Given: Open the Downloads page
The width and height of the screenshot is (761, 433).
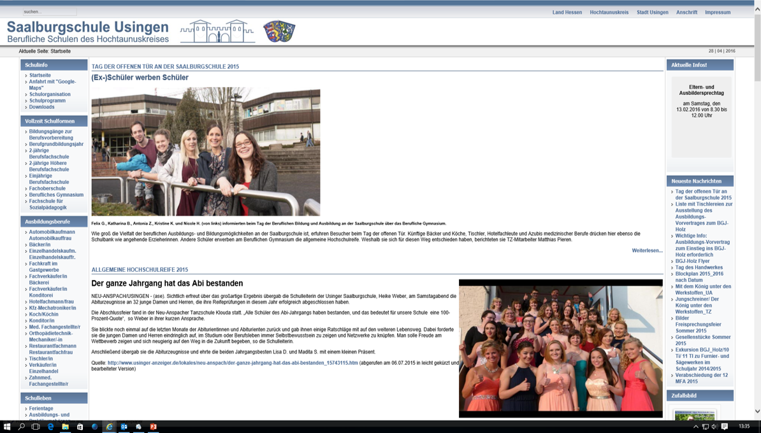Looking at the screenshot, I should pos(41,107).
